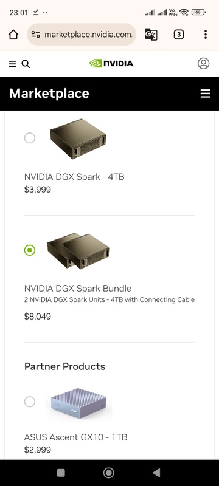Open the Chrome three-dot overflow menu
The height and width of the screenshot is (486, 219).
(206, 35)
